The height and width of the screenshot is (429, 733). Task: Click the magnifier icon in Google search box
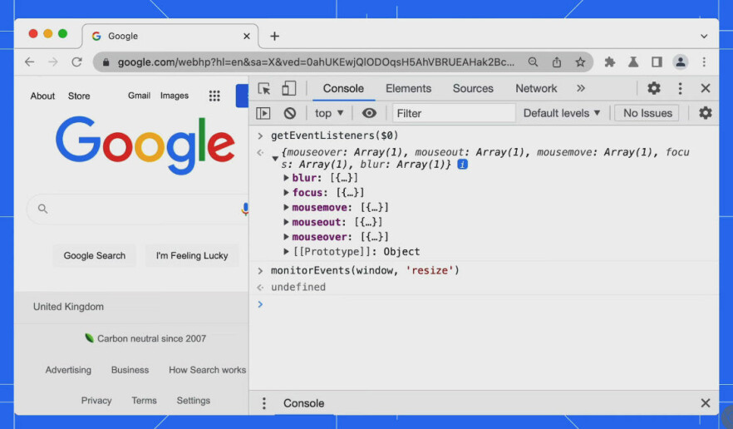click(x=42, y=209)
